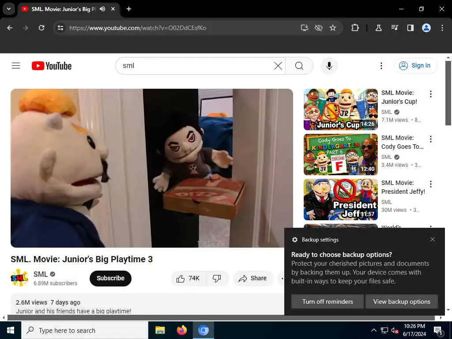Image resolution: width=452 pixels, height=339 pixels.
Task: Toggle the browser side panel
Action: pyautogui.click(x=410, y=28)
